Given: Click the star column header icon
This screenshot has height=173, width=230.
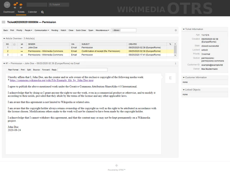Looking at the screenshot, I should (14, 44).
